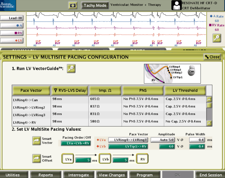The image size is (225, 178).
Task: Click the table scroll down arrow
Action: [209, 123]
